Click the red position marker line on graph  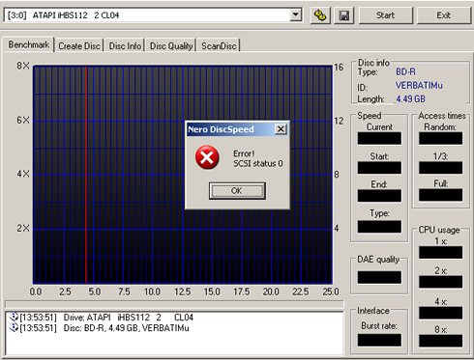pyautogui.click(x=86, y=175)
